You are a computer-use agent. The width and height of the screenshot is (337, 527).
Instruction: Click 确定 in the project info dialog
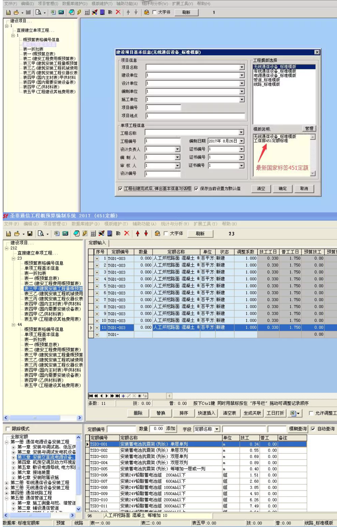[283, 189]
